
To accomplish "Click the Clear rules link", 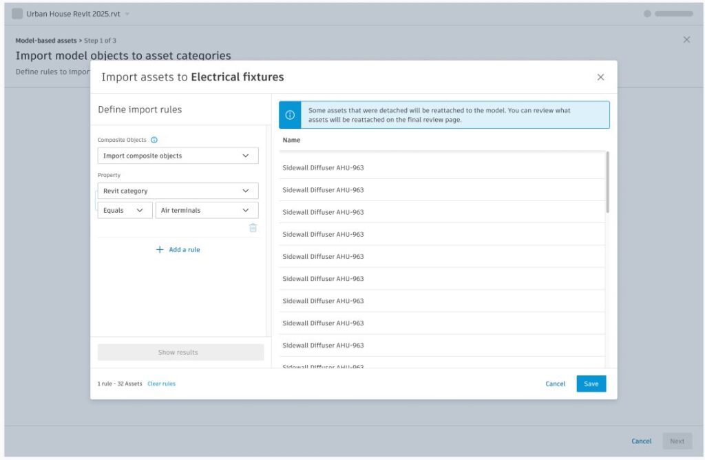I will [x=161, y=384].
